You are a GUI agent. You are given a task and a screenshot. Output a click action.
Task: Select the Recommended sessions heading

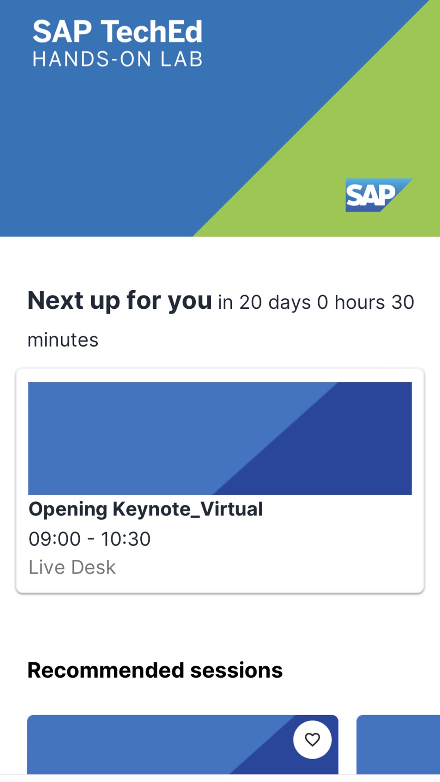point(155,670)
